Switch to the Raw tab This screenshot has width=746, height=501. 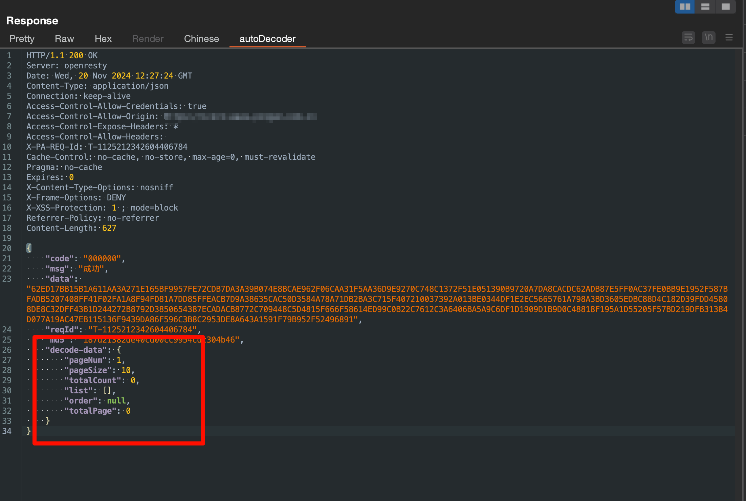(x=64, y=39)
